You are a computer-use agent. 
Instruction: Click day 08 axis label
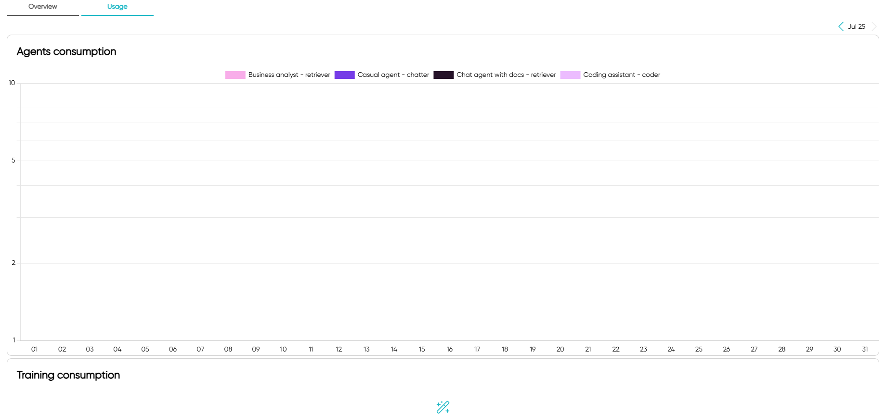pos(228,349)
